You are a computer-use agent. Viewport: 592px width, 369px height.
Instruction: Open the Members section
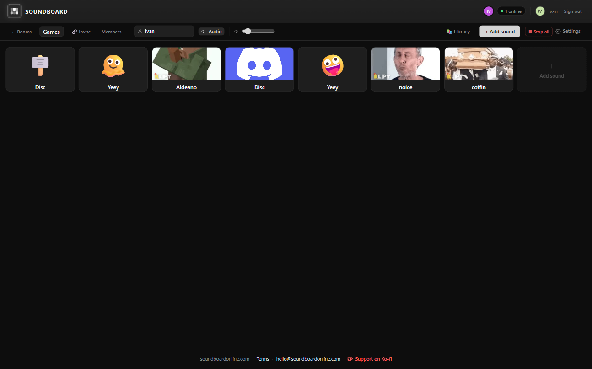point(111,32)
